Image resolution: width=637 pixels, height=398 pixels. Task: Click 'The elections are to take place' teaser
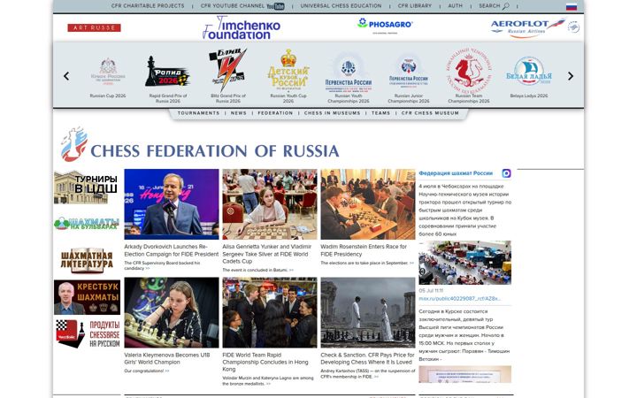click(x=365, y=264)
